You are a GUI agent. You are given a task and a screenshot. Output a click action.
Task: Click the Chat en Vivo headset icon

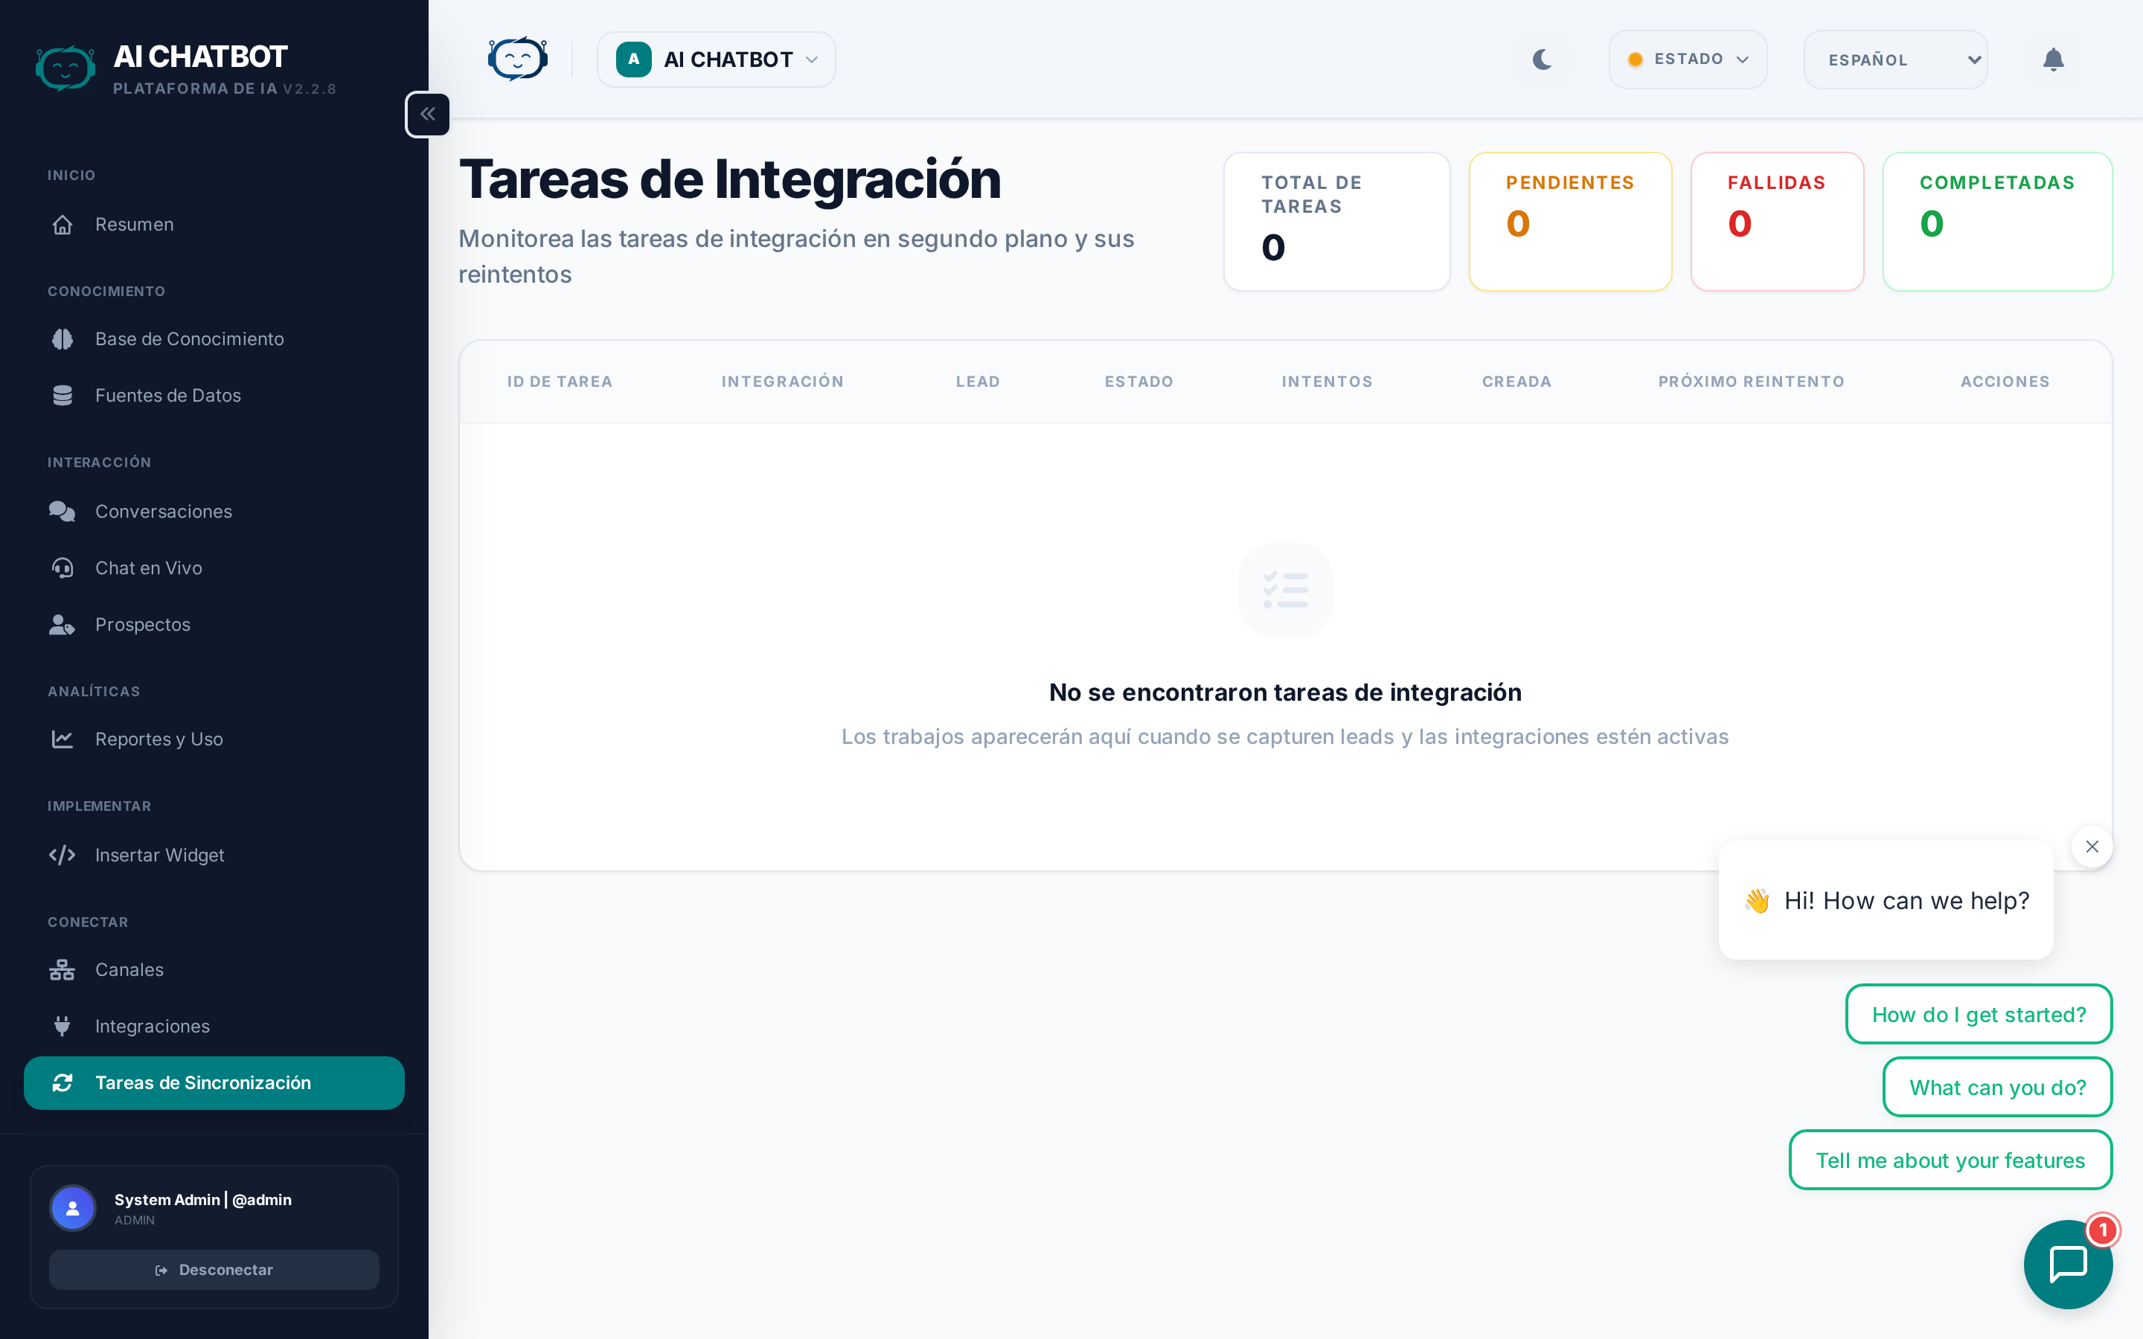coord(62,568)
